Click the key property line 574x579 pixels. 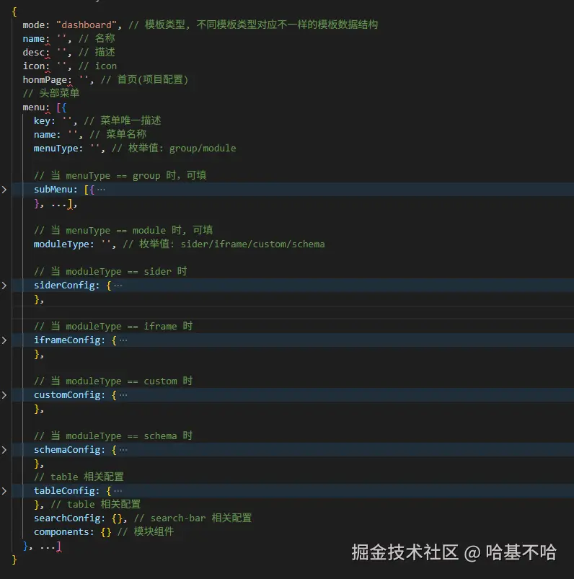click(97, 121)
